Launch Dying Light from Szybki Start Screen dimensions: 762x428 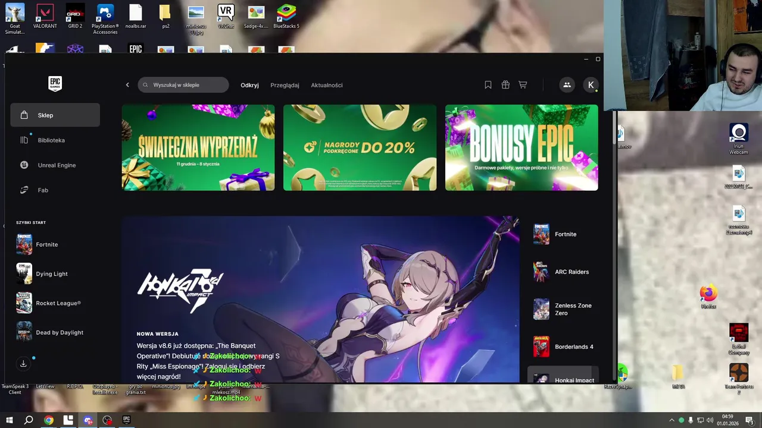click(55, 274)
